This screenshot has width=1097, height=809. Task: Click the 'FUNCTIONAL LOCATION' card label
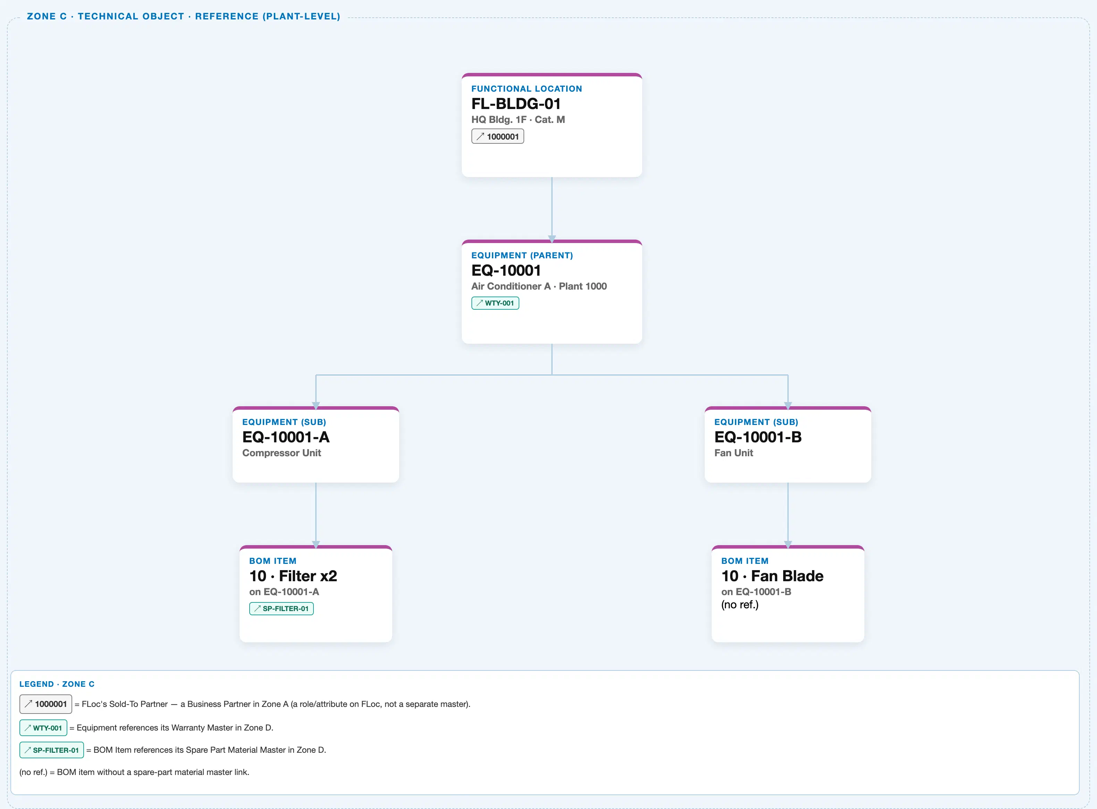click(527, 89)
